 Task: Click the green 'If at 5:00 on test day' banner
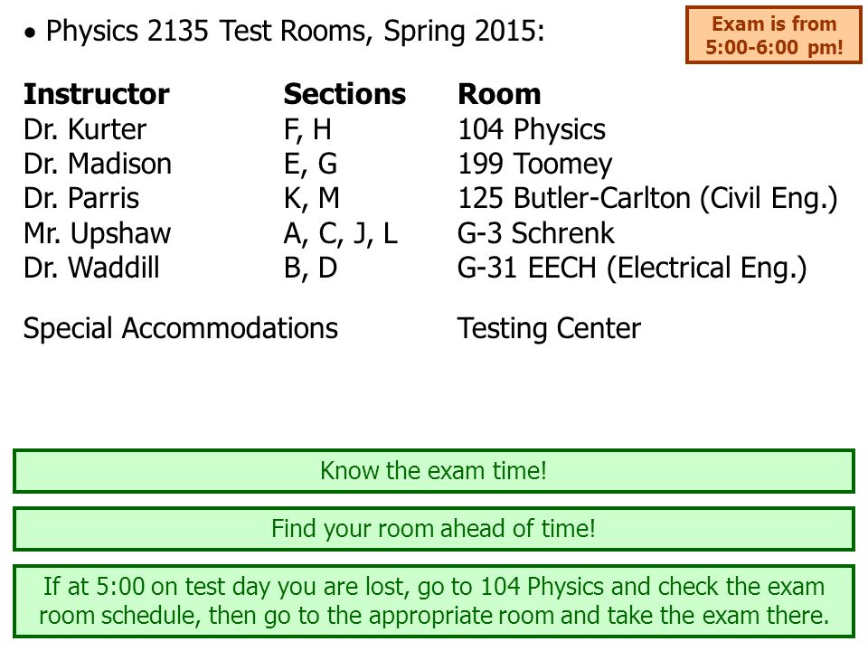(434, 601)
